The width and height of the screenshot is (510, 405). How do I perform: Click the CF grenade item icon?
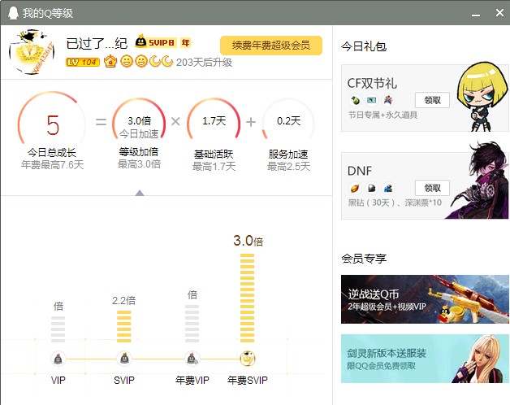[x=356, y=100]
